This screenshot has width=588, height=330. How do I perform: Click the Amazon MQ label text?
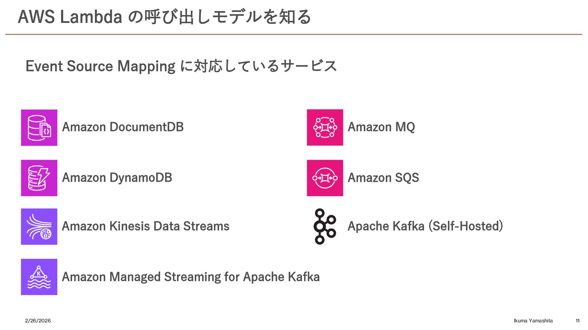pyautogui.click(x=381, y=127)
